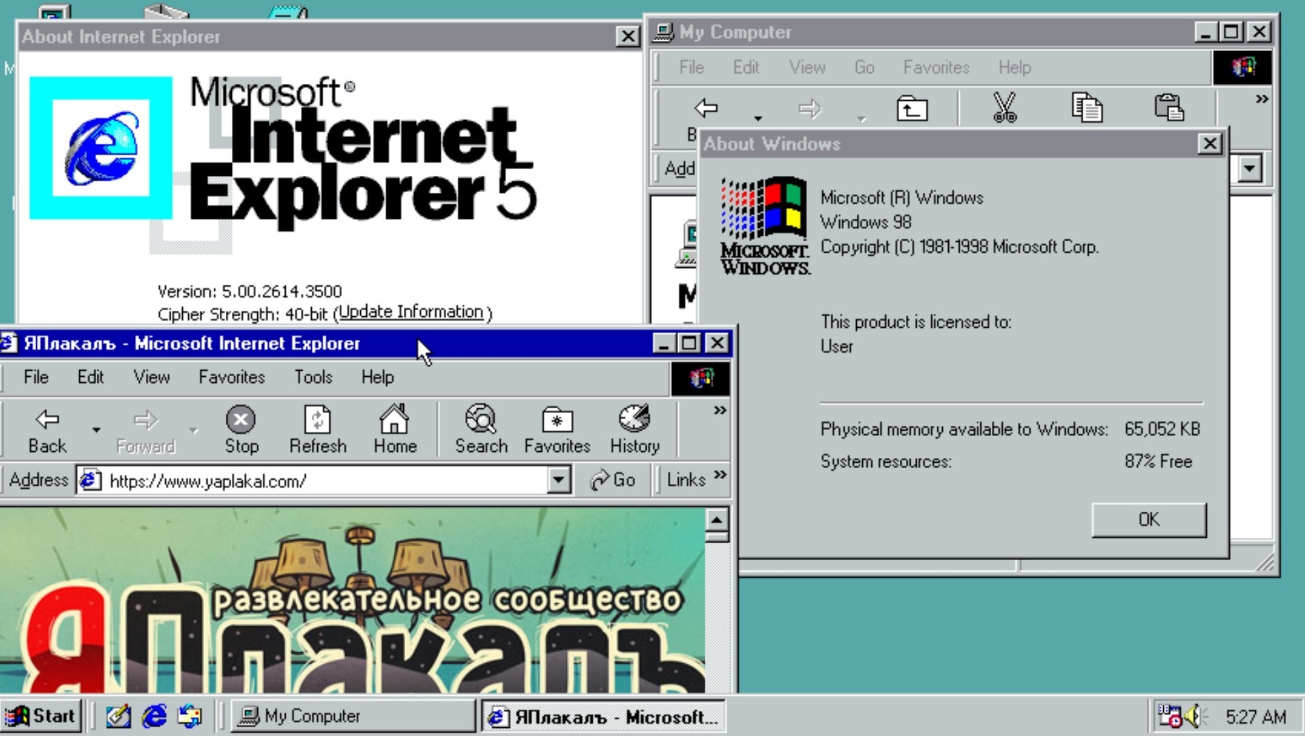Screen dimensions: 1305x736
Task: Close the About Windows dialog
Action: (1209, 144)
